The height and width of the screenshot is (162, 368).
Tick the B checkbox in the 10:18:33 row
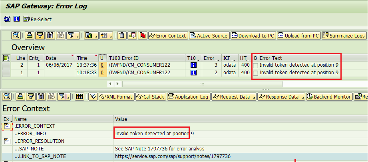pos(255,73)
